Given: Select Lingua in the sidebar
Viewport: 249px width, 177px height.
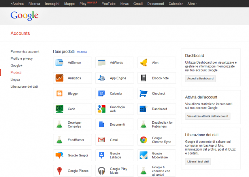Looking at the screenshot, I should click(x=15, y=79).
